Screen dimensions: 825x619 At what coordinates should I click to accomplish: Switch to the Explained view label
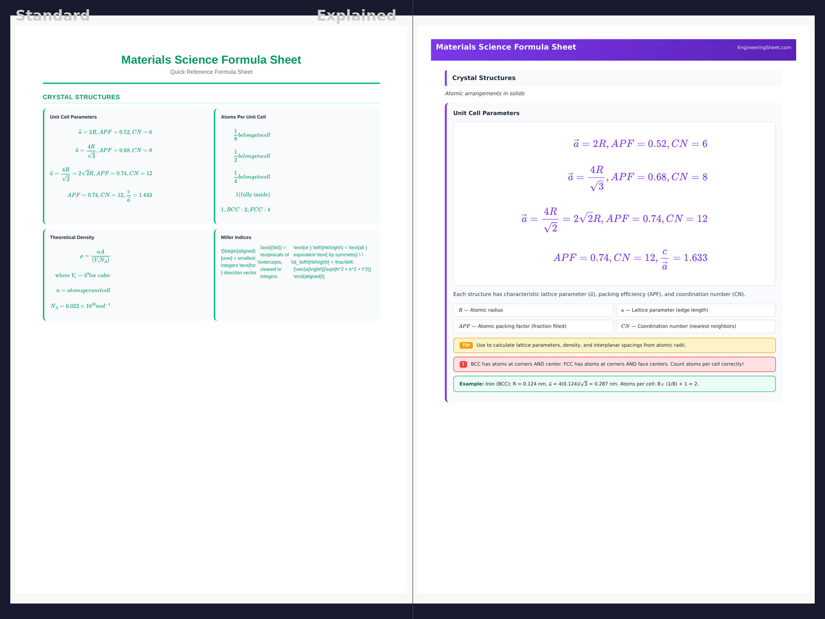point(356,15)
